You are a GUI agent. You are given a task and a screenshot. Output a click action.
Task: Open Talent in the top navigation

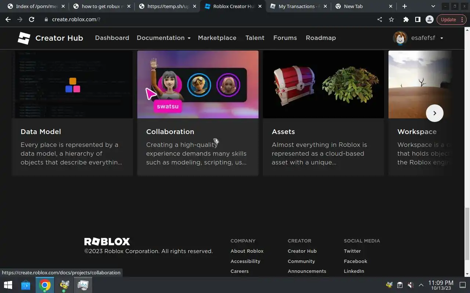tap(255, 38)
